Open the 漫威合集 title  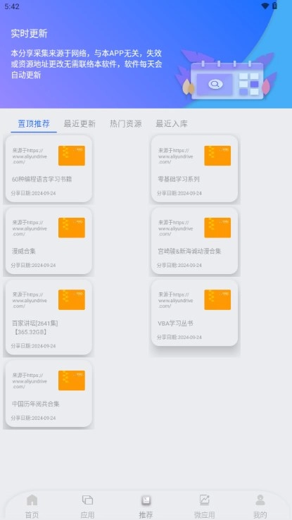point(24,252)
